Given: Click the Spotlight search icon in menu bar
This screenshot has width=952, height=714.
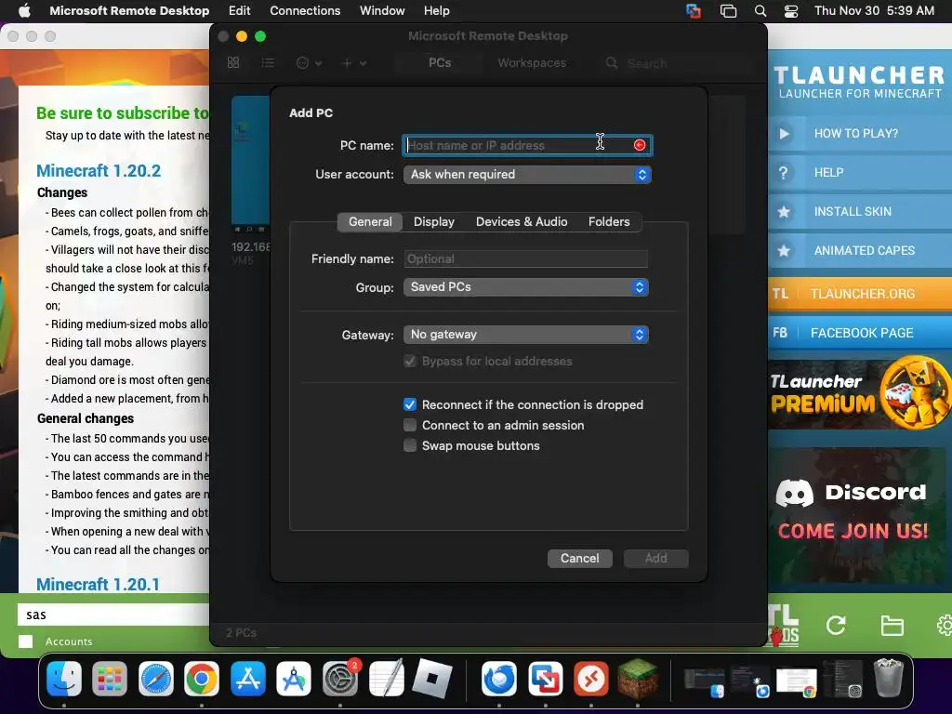Looking at the screenshot, I should [760, 11].
